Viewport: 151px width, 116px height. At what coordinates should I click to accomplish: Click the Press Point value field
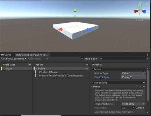(x=126, y=108)
